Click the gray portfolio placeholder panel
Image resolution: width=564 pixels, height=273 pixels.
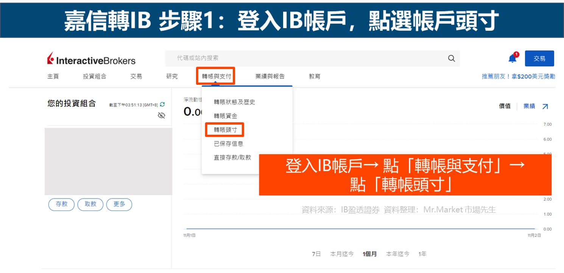coord(108,161)
